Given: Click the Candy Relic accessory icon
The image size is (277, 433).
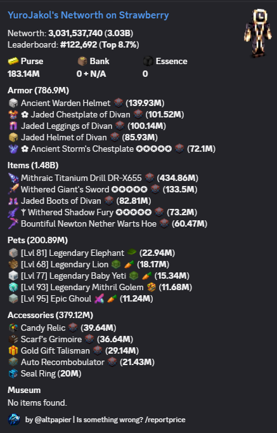Looking at the screenshot, I should tap(13, 328).
